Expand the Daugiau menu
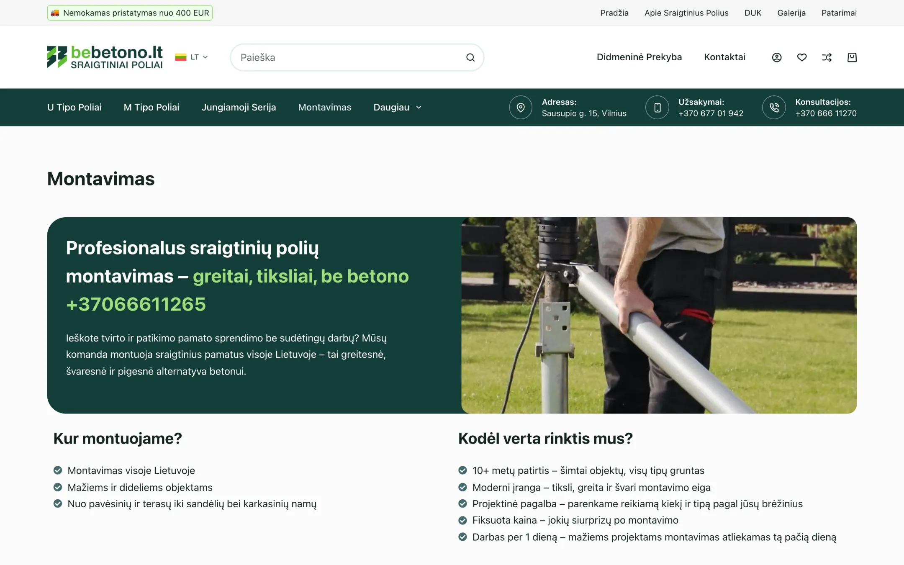The height and width of the screenshot is (565, 904). tap(398, 108)
